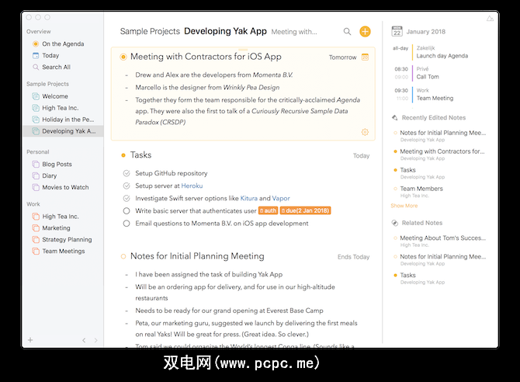The width and height of the screenshot is (520, 382).
Task: Toggle the On the Agenda dot of the Tasks note
Action: (x=123, y=155)
